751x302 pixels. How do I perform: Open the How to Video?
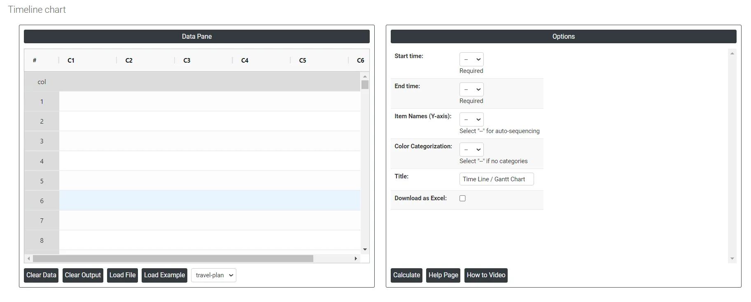pyautogui.click(x=486, y=275)
